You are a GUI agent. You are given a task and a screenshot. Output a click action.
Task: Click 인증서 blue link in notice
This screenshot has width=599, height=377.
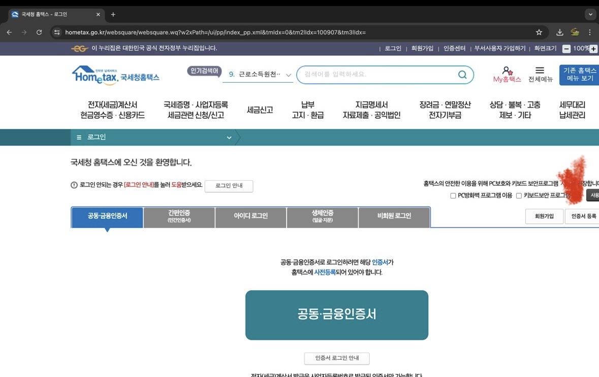380,262
